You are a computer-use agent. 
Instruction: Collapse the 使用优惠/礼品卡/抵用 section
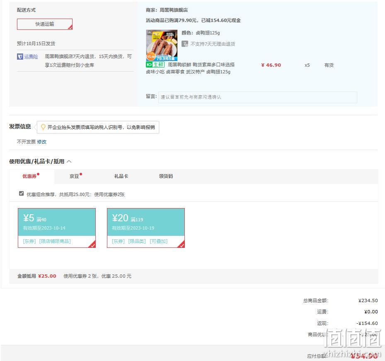coord(69,161)
